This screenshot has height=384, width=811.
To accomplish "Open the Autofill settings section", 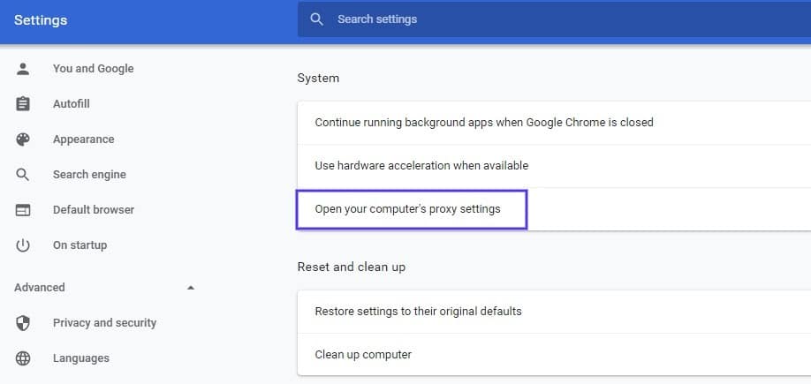I will tap(71, 104).
